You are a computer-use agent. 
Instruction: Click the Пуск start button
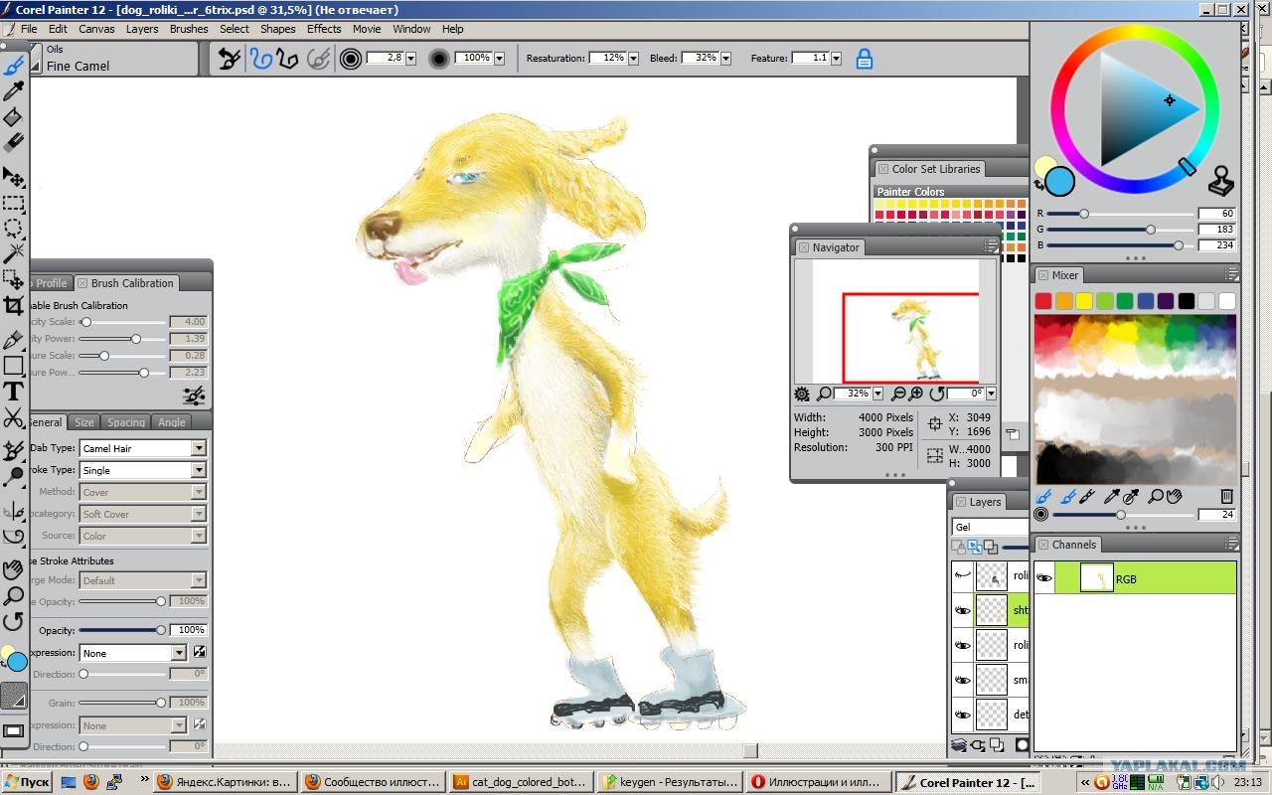tap(27, 782)
